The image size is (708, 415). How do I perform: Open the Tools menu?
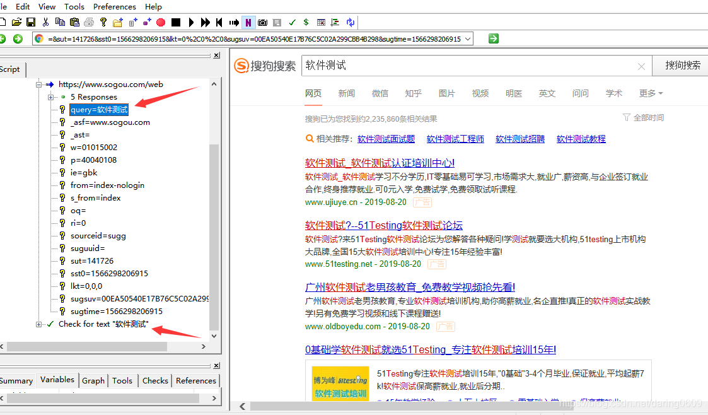(x=74, y=7)
